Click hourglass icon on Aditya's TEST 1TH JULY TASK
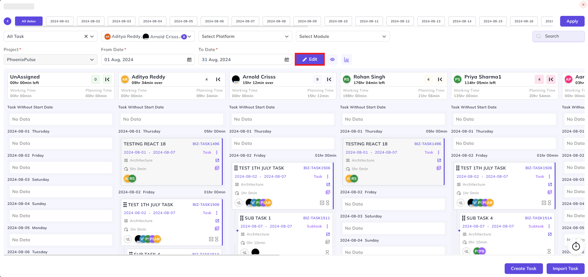The width and height of the screenshot is (588, 277). 217,239
